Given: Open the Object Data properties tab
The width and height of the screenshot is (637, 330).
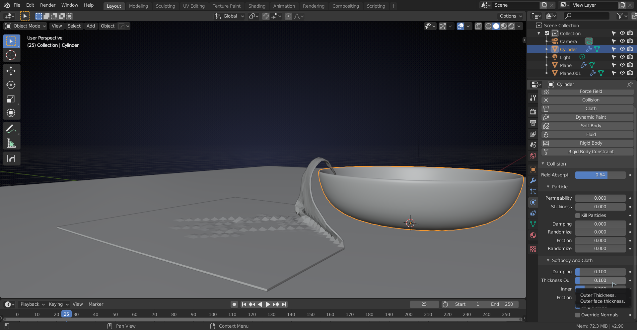Looking at the screenshot, I should coord(533,224).
